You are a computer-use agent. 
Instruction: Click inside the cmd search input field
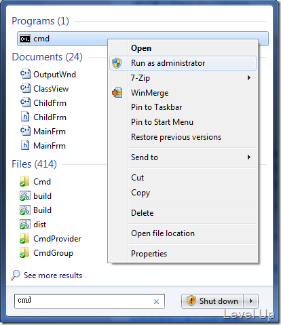pos(83,301)
